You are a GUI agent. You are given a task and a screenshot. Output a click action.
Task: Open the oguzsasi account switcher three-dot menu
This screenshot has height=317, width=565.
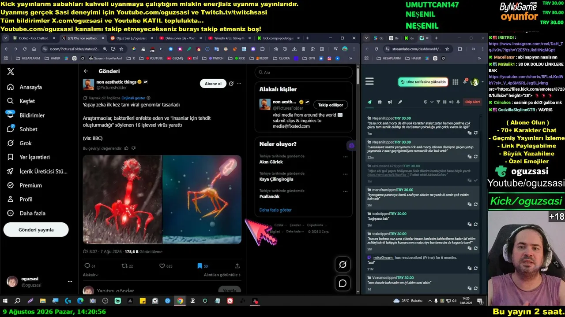click(x=70, y=282)
